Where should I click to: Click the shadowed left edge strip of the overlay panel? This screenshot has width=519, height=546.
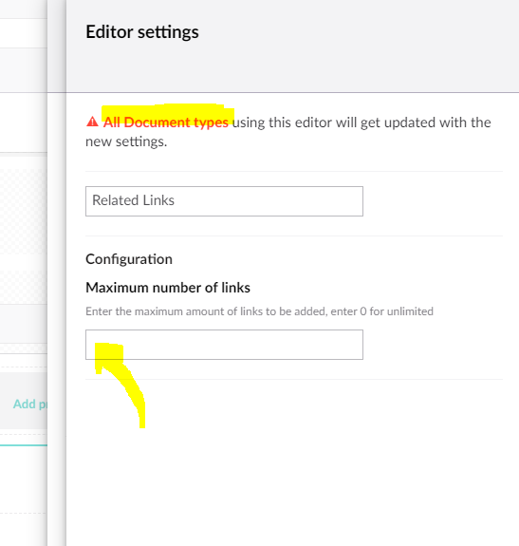click(x=56, y=273)
